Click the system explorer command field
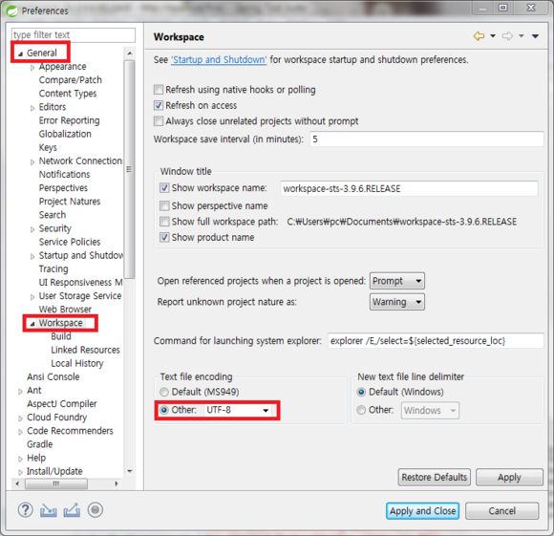This screenshot has height=536, width=554. coord(436,340)
